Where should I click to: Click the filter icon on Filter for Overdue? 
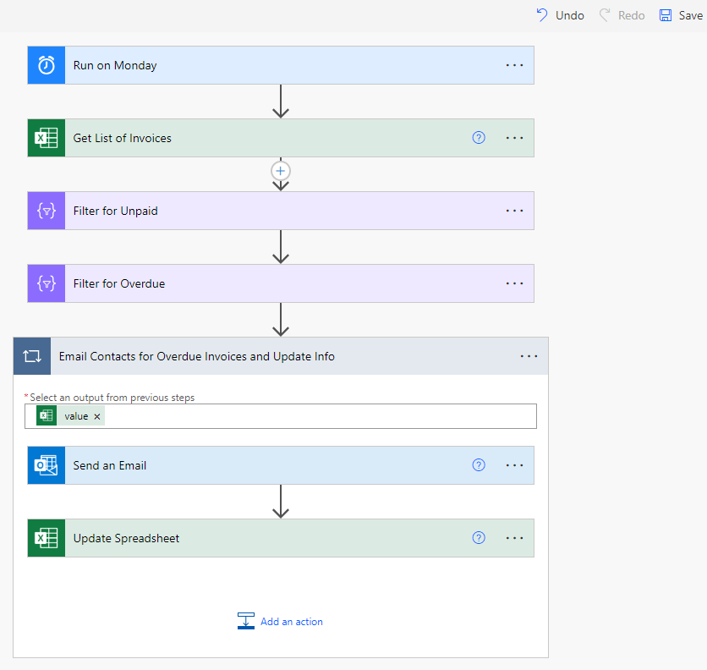click(47, 283)
